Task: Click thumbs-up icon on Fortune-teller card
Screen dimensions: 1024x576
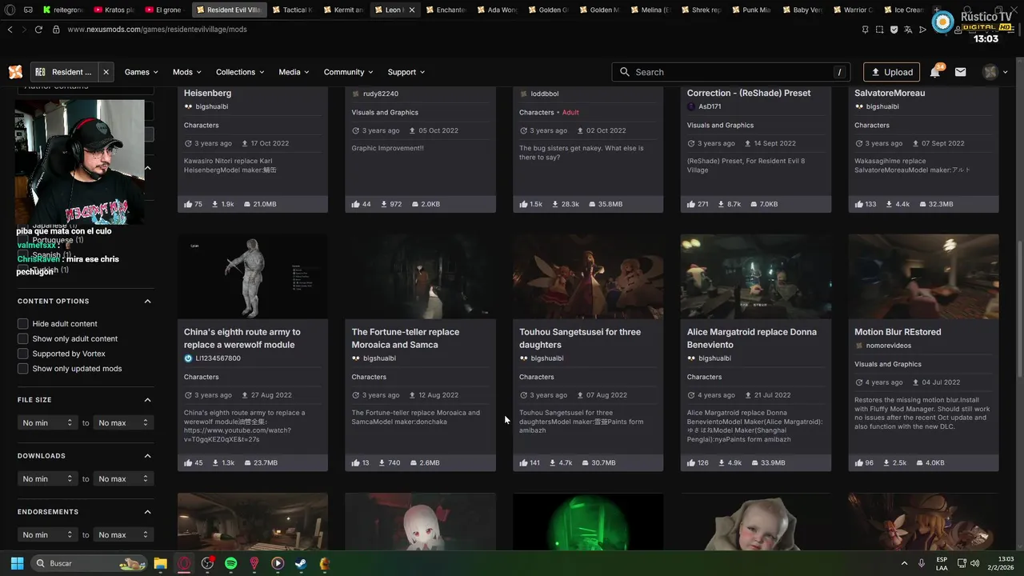Action: (x=356, y=462)
